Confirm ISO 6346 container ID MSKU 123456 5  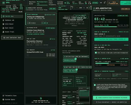click(111, 39)
